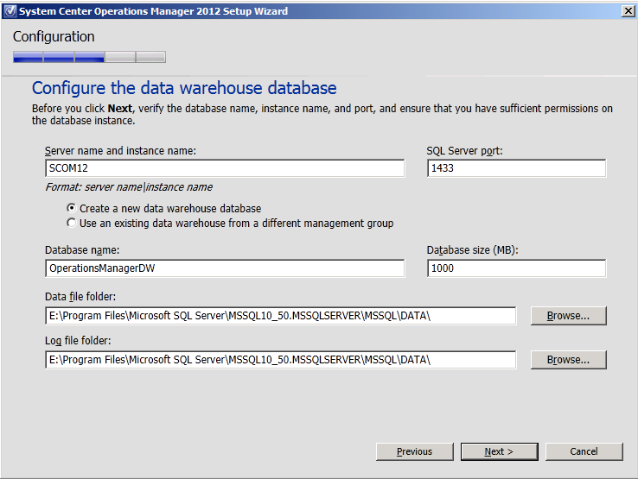Click the 'Server name and instance name:' label
This screenshot has width=638, height=479.
click(x=120, y=151)
